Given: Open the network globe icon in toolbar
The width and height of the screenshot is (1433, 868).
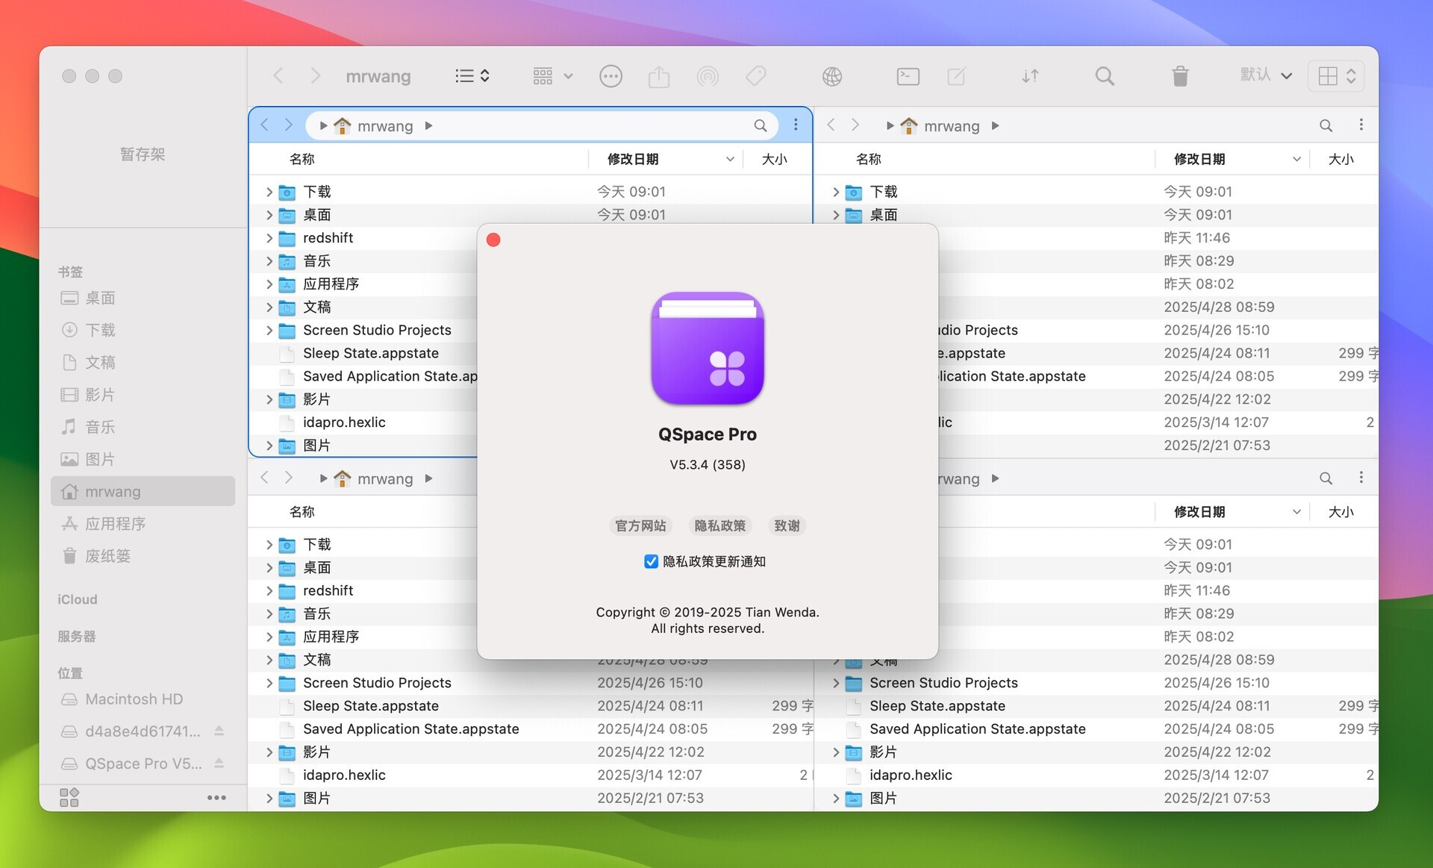Looking at the screenshot, I should click(x=833, y=75).
